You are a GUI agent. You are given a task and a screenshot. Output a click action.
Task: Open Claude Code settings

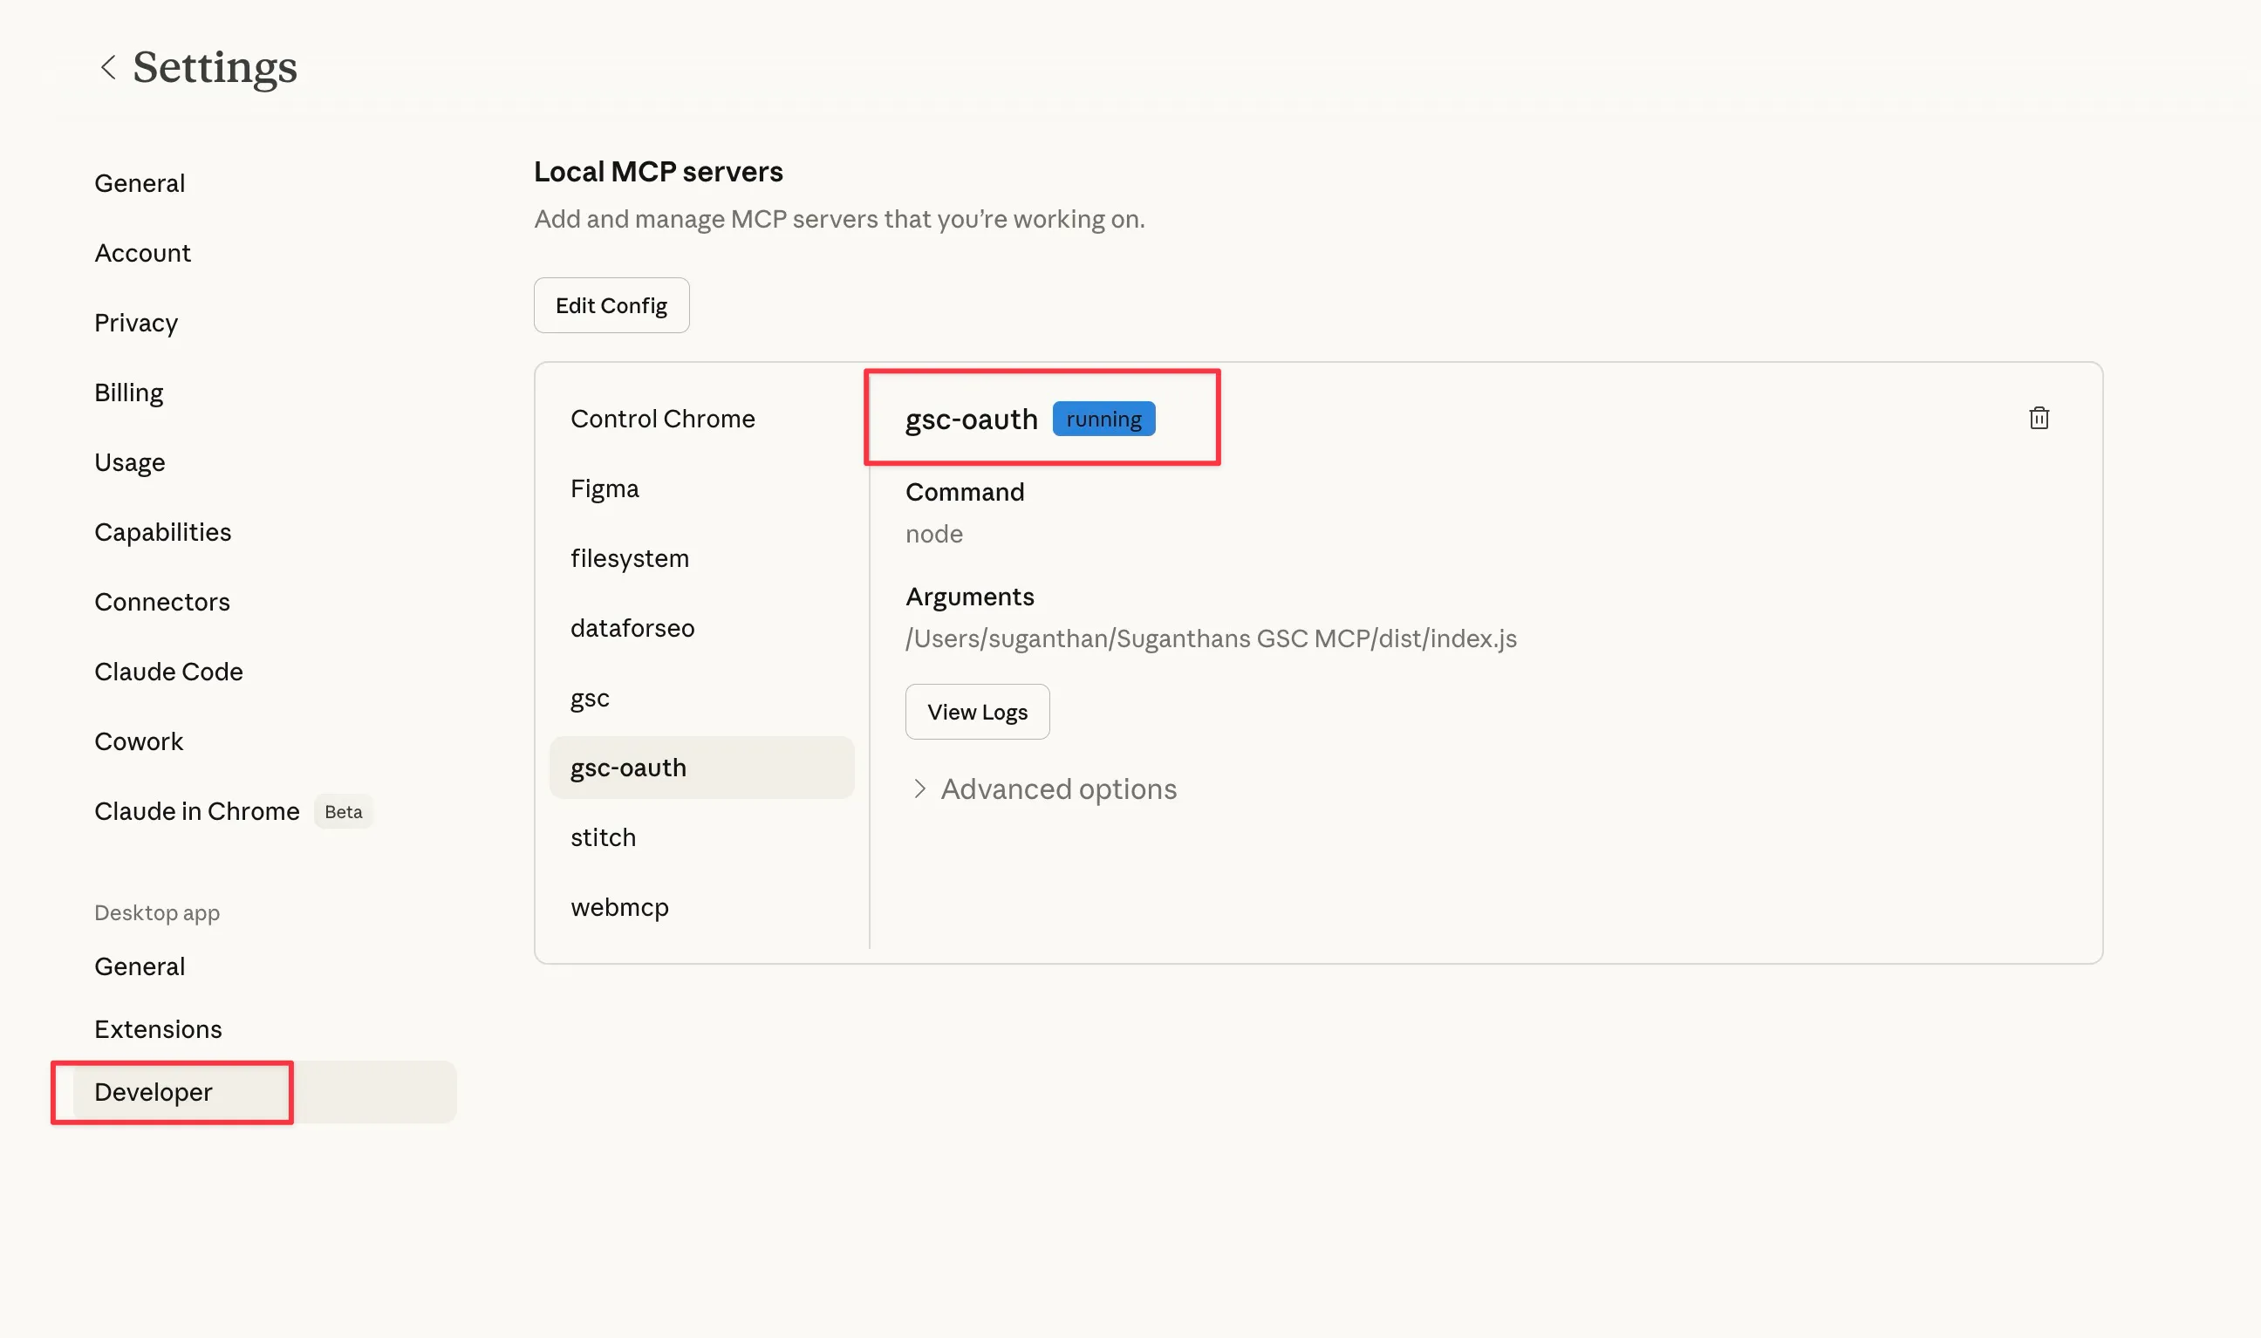pos(168,672)
